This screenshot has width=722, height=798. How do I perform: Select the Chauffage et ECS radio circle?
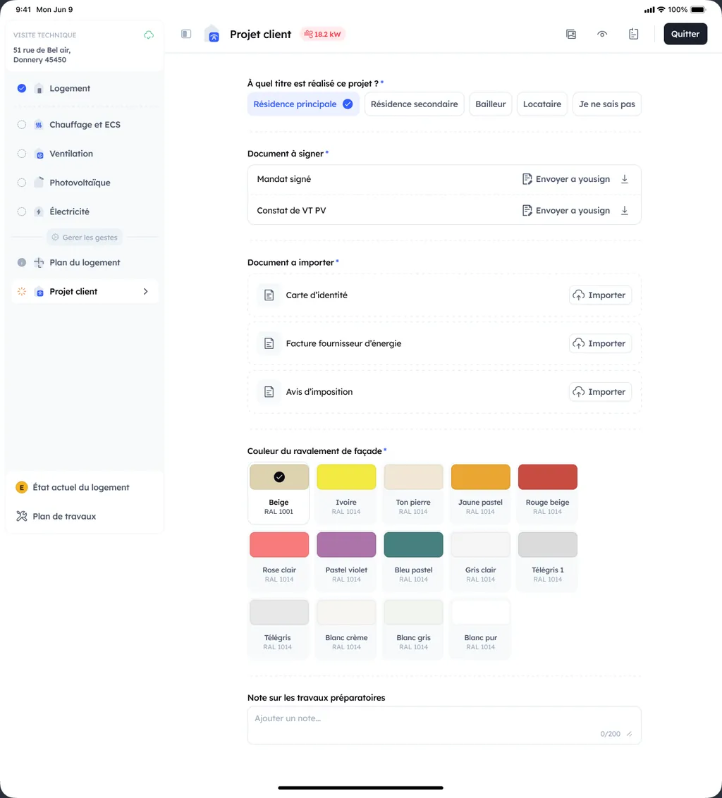tap(21, 125)
